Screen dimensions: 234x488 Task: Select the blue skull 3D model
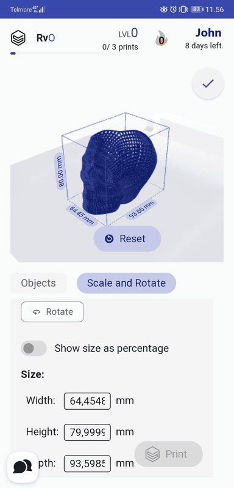(x=120, y=171)
